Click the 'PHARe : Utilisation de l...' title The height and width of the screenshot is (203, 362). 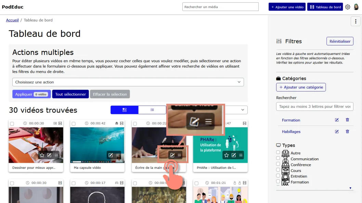tap(216, 168)
